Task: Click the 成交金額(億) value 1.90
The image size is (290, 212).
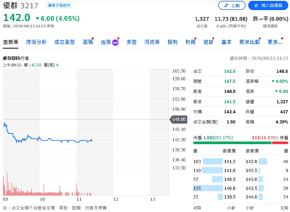Action: [231, 122]
